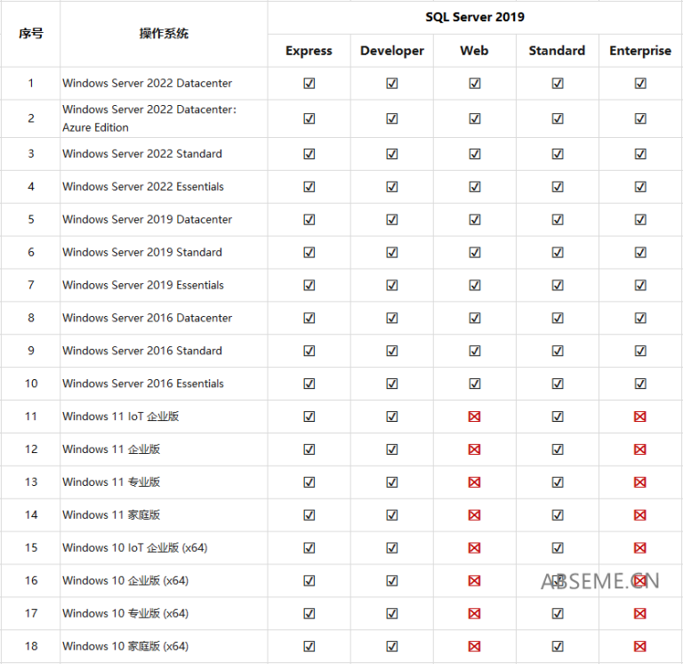The width and height of the screenshot is (683, 664).
Task: Click the Enterprise column header
Action: [639, 51]
